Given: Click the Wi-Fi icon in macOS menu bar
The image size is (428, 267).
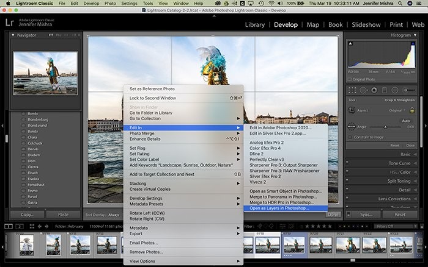Looking at the screenshot, I should tap(271, 3).
